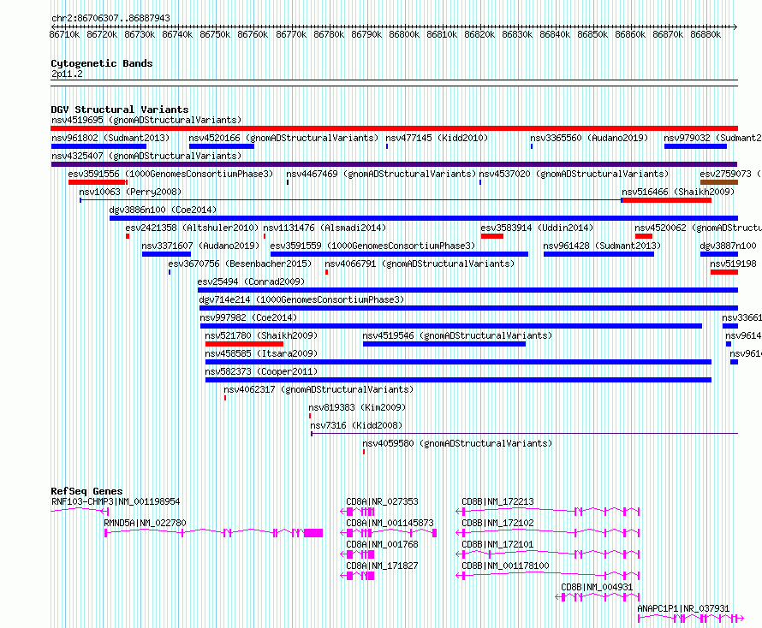
Task: Click nsv7316 (Kidd2008) label
Action: (x=356, y=425)
